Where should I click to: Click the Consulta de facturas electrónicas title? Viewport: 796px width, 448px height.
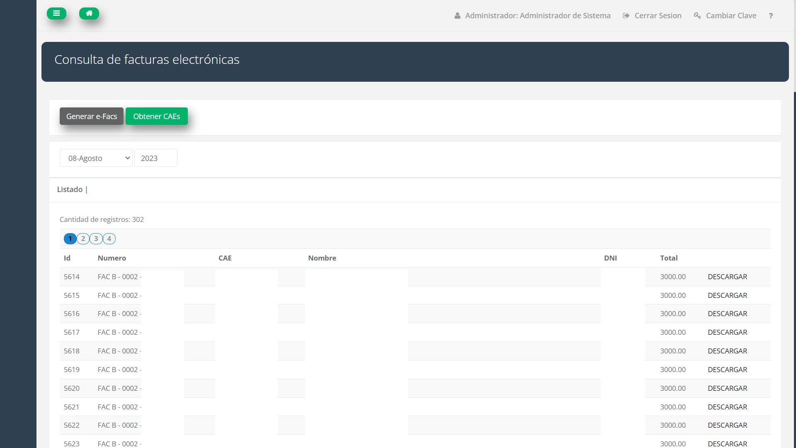click(147, 59)
